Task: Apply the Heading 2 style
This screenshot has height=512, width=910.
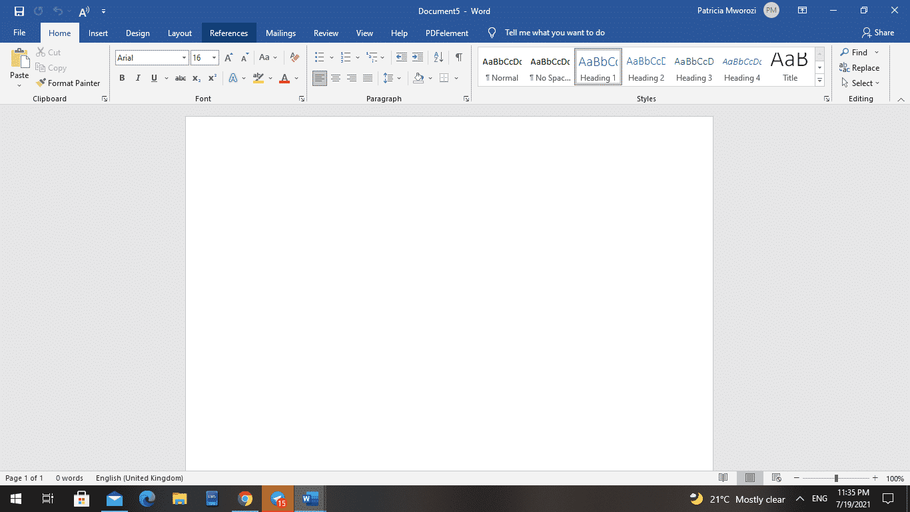Action: [646, 67]
